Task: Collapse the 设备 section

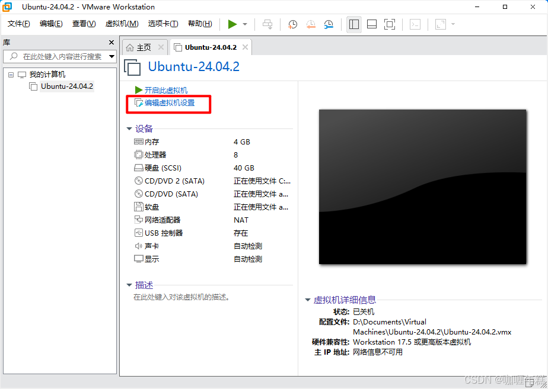Action: pyautogui.click(x=129, y=128)
